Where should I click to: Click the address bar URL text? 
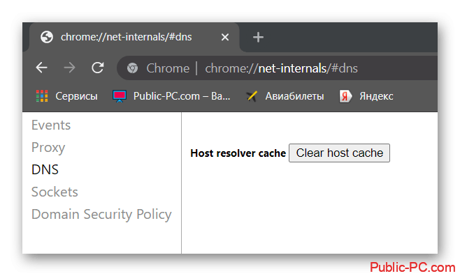281,68
